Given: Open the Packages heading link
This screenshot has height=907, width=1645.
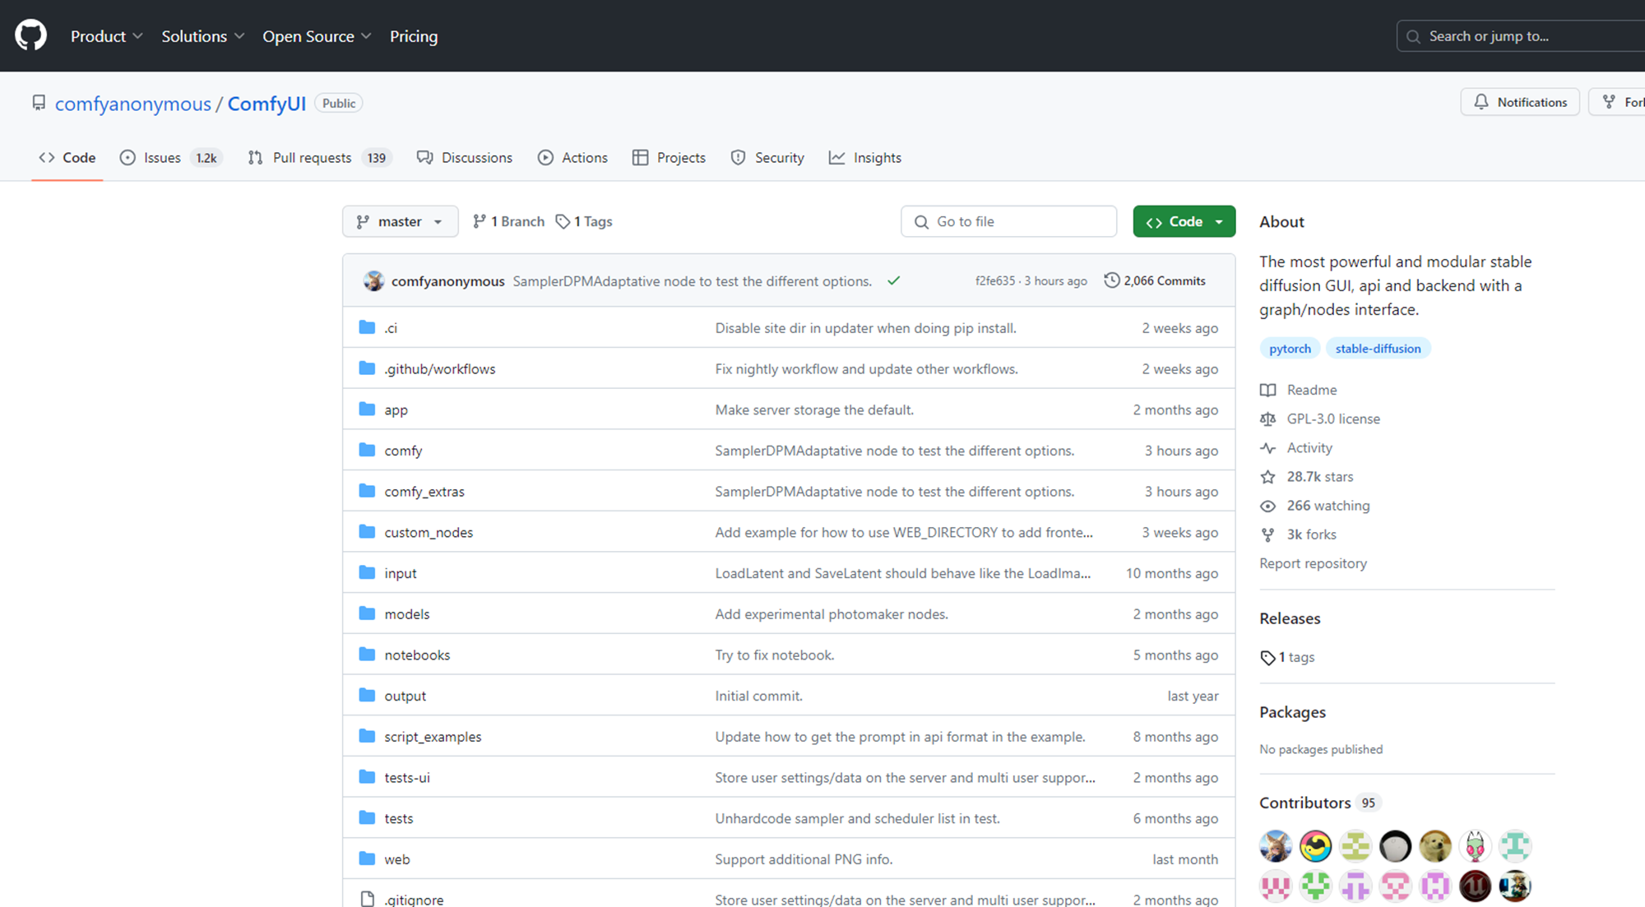Looking at the screenshot, I should (1292, 712).
